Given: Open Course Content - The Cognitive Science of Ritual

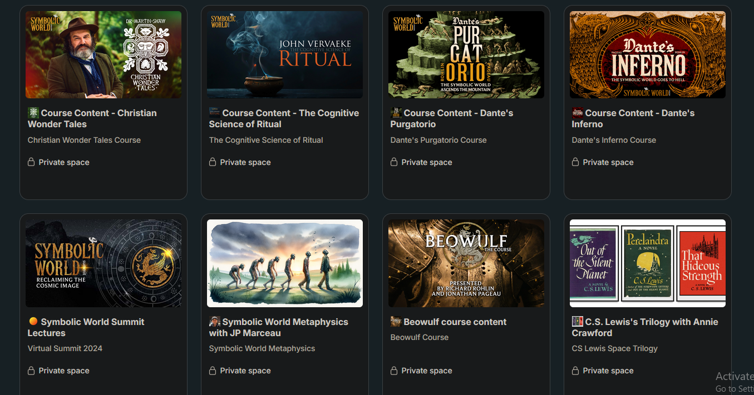Looking at the screenshot, I should point(284,118).
